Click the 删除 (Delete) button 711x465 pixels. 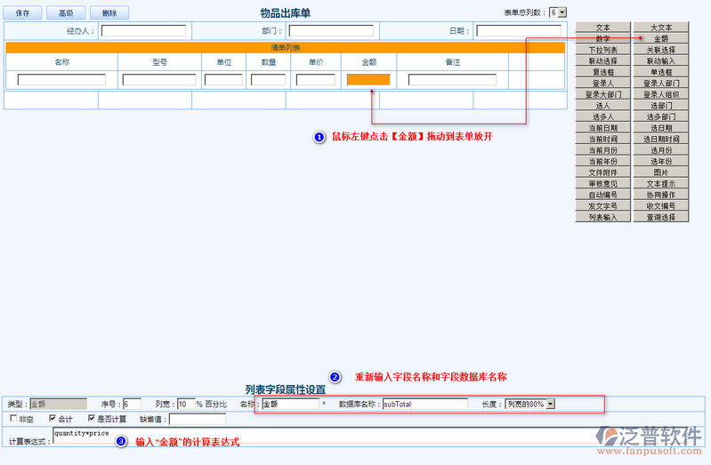[109, 13]
